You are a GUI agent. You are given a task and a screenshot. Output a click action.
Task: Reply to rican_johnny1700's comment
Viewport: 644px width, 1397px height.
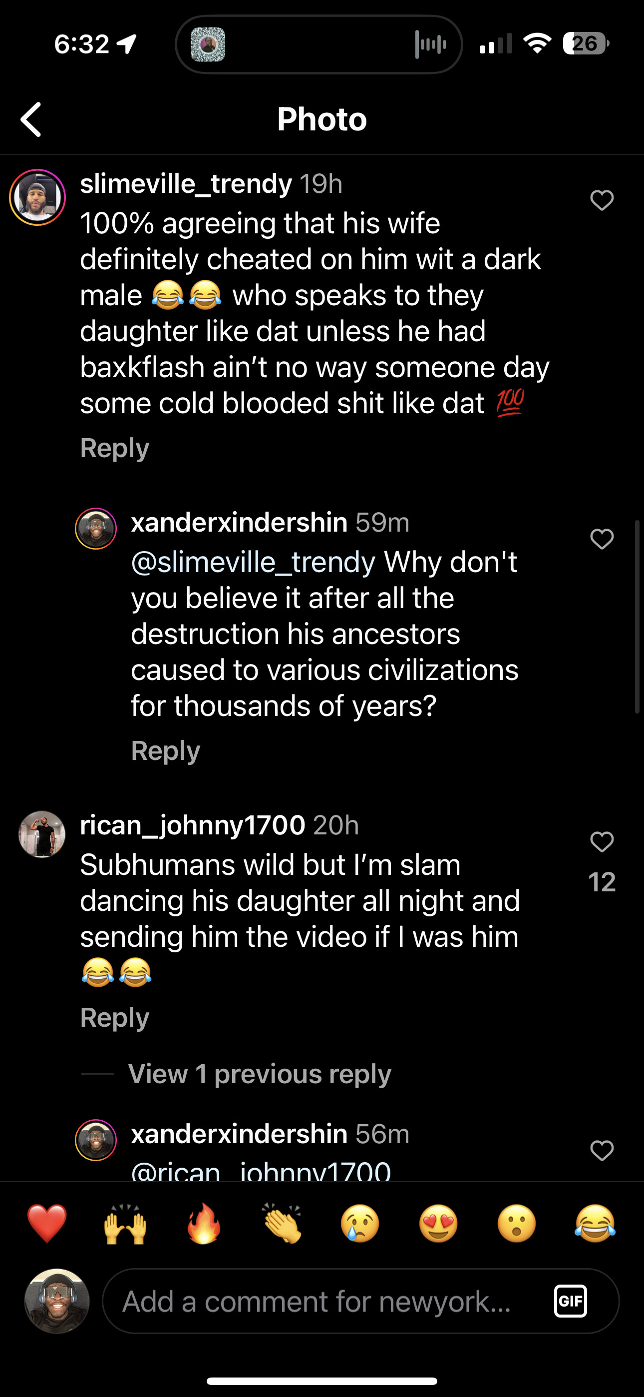coord(115,1017)
